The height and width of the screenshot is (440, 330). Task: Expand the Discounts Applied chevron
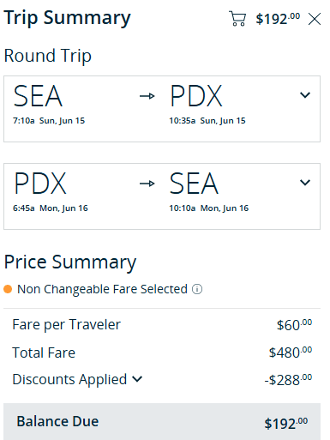click(x=137, y=379)
